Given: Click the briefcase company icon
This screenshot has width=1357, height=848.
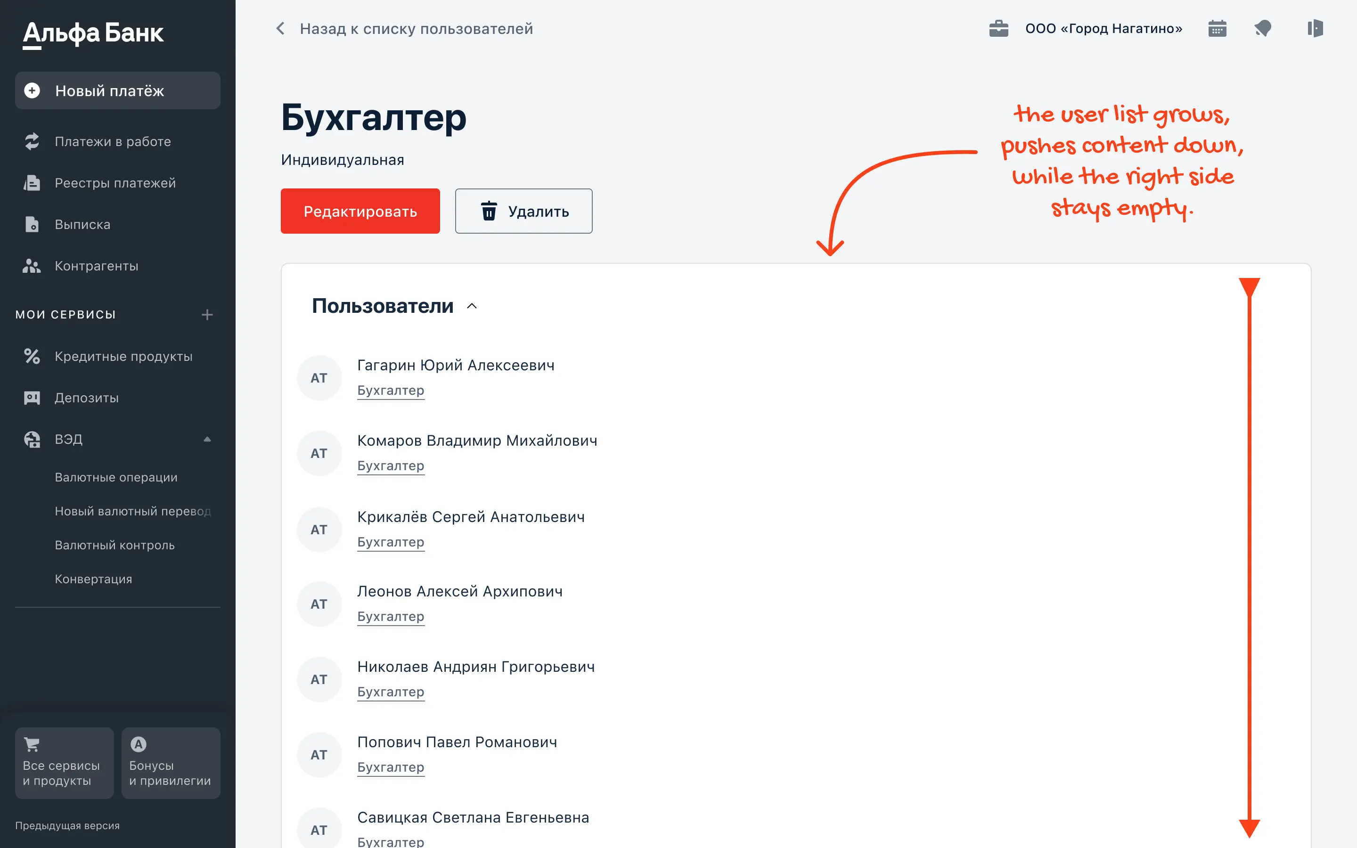Looking at the screenshot, I should [x=999, y=29].
